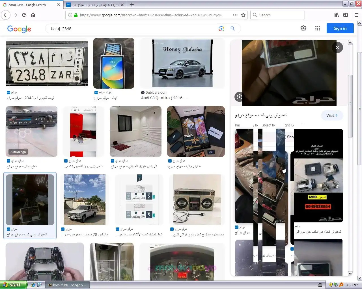Click the Sign in button

[340, 28]
